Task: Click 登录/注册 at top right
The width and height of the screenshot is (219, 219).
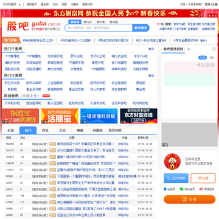Action: click(x=211, y=4)
